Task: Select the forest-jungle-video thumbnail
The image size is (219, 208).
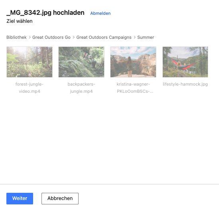Action: pos(30,62)
